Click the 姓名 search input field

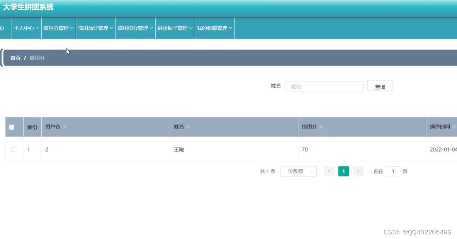324,86
